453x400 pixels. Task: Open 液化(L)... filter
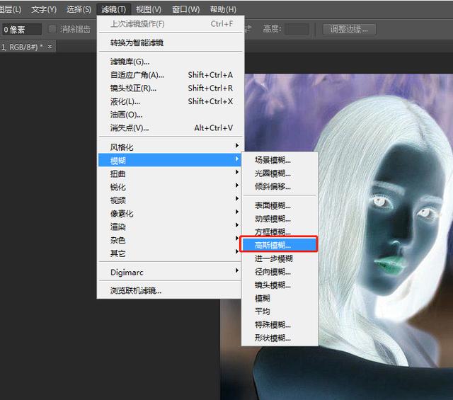point(171,101)
